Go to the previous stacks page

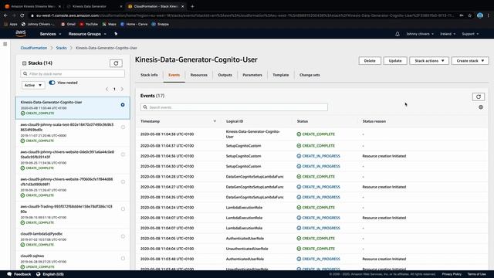point(107,90)
